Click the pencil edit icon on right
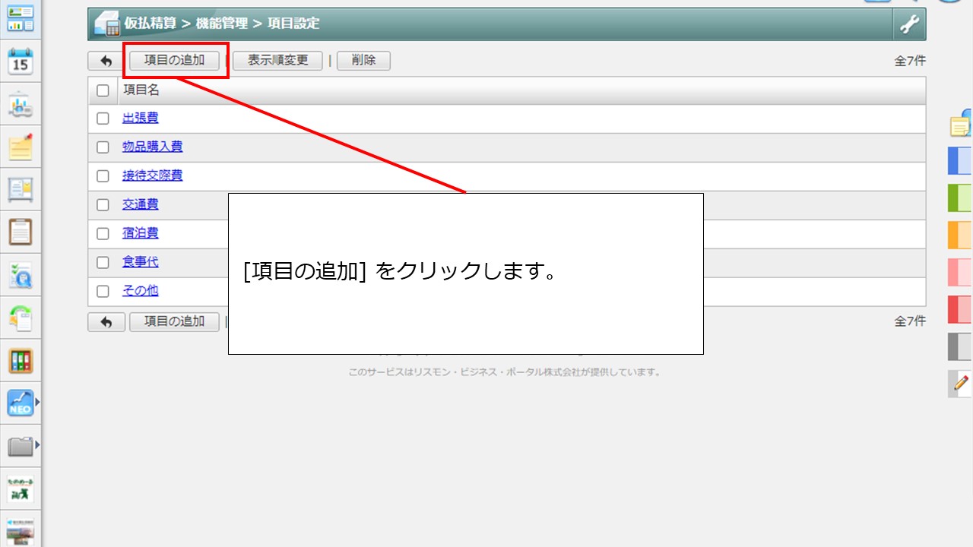This screenshot has height=547, width=973. tap(960, 384)
